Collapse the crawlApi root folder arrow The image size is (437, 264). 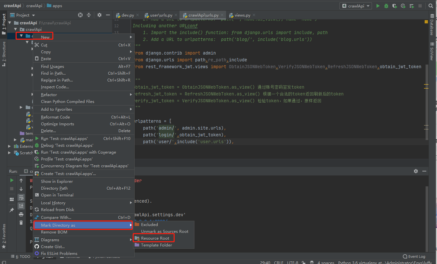[x=9, y=23]
